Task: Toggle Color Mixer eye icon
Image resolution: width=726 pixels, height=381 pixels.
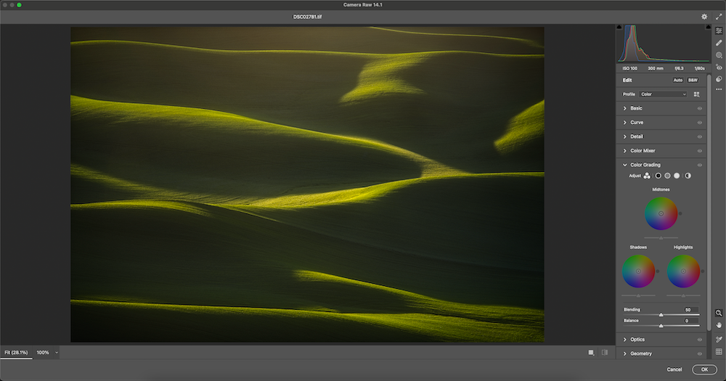Action: 700,151
